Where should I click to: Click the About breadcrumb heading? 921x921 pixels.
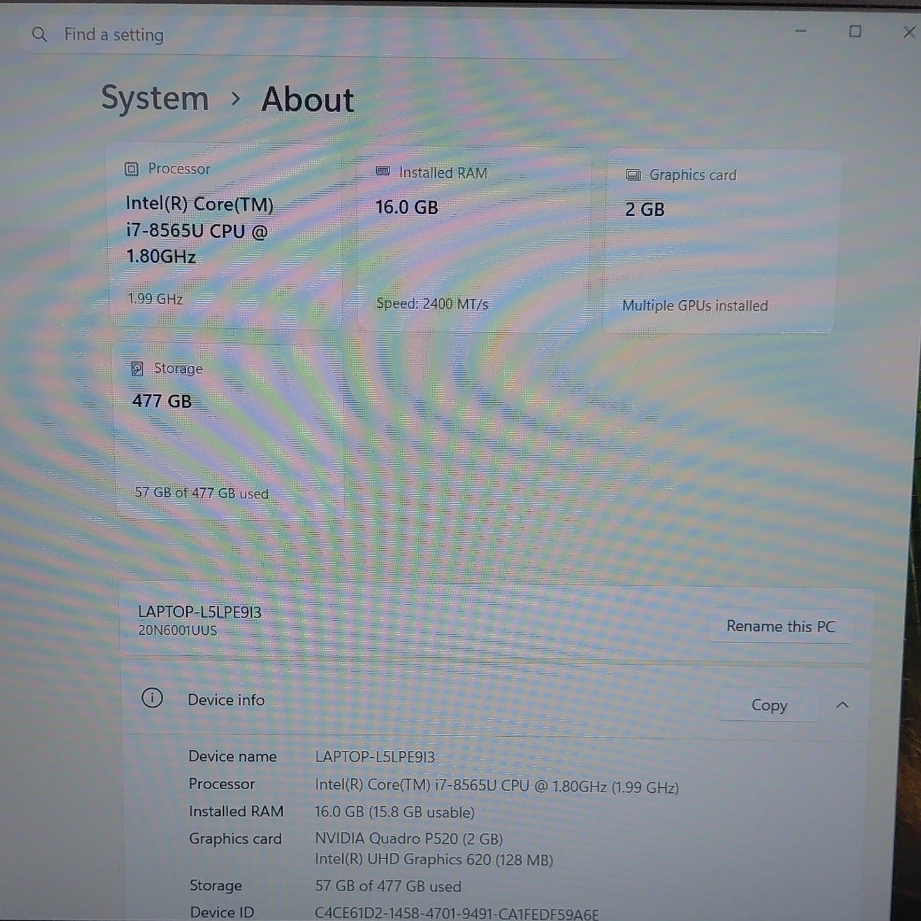click(x=307, y=100)
